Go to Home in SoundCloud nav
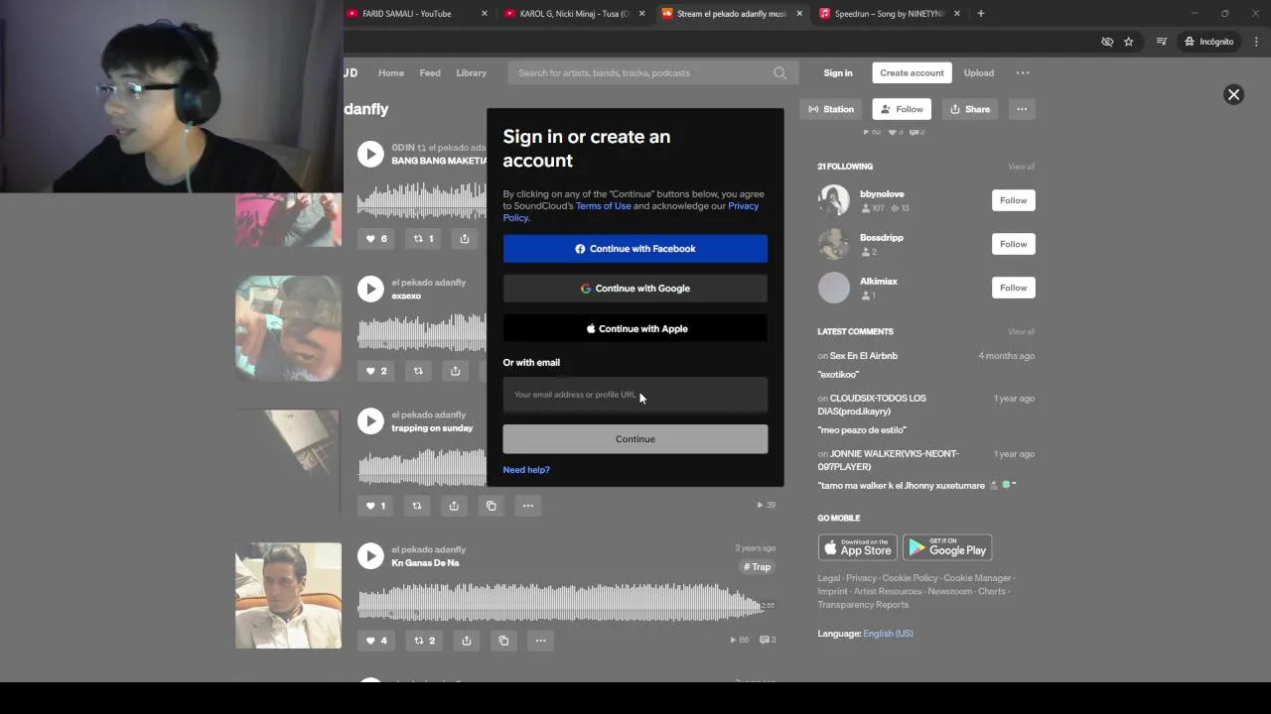1271x714 pixels. point(391,72)
